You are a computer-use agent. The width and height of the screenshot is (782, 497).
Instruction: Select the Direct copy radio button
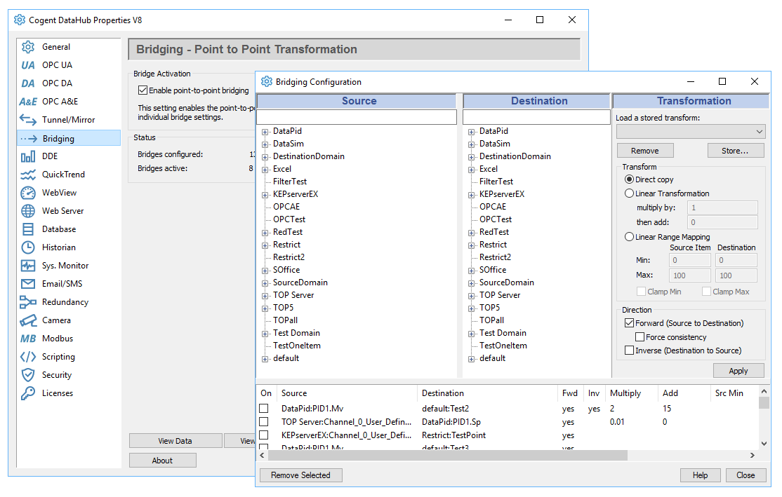tap(630, 179)
